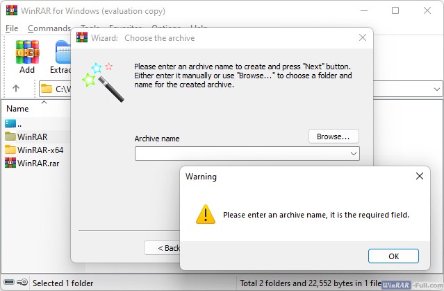444x291 pixels.
Task: Sort file list by Name column
Action: 18,109
